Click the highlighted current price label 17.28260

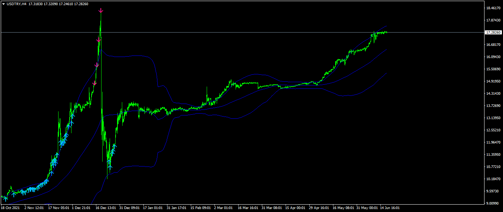click(494, 33)
